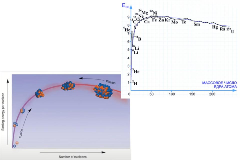This screenshot has width=240, height=160.
Task: Click the largest nucleus below the Fission label
Action: coord(103,91)
